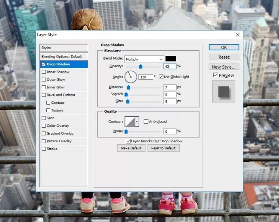Click the drop shadow preview swatch
Image resolution: width=279 pixels, height=222 pixels.
[x=224, y=91]
